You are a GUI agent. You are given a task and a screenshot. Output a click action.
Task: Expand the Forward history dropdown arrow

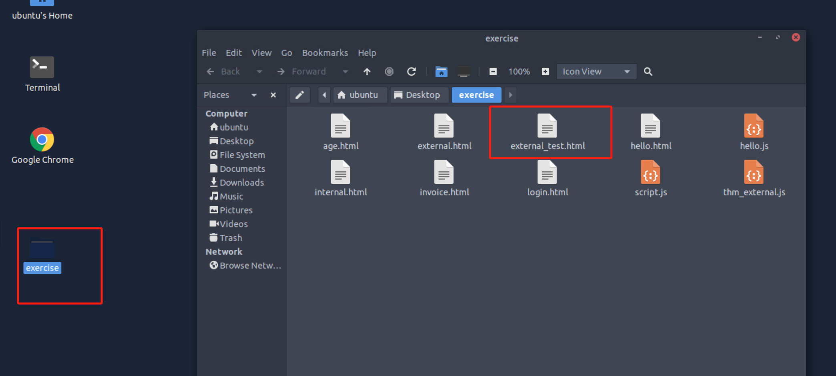point(345,72)
